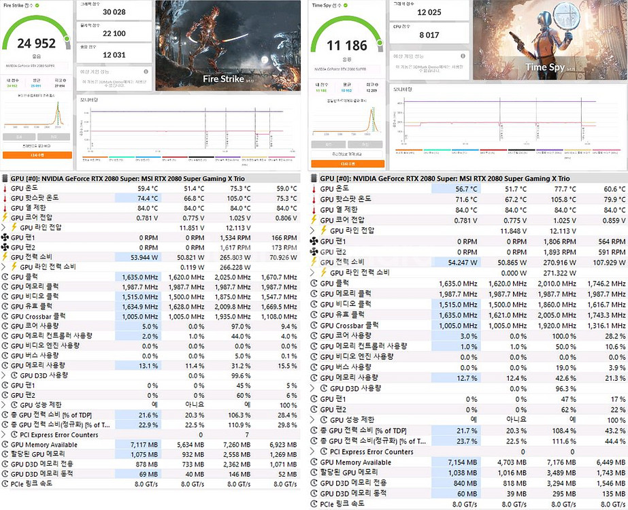Click clock icon of GPU 메모리 클럭 in Time Spy list
This screenshot has width=628, height=510.
pos(314,294)
